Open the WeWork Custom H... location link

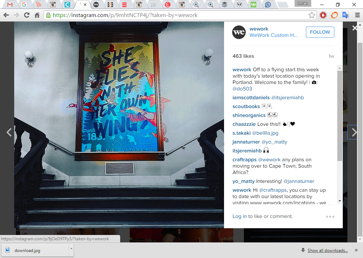click(x=273, y=35)
